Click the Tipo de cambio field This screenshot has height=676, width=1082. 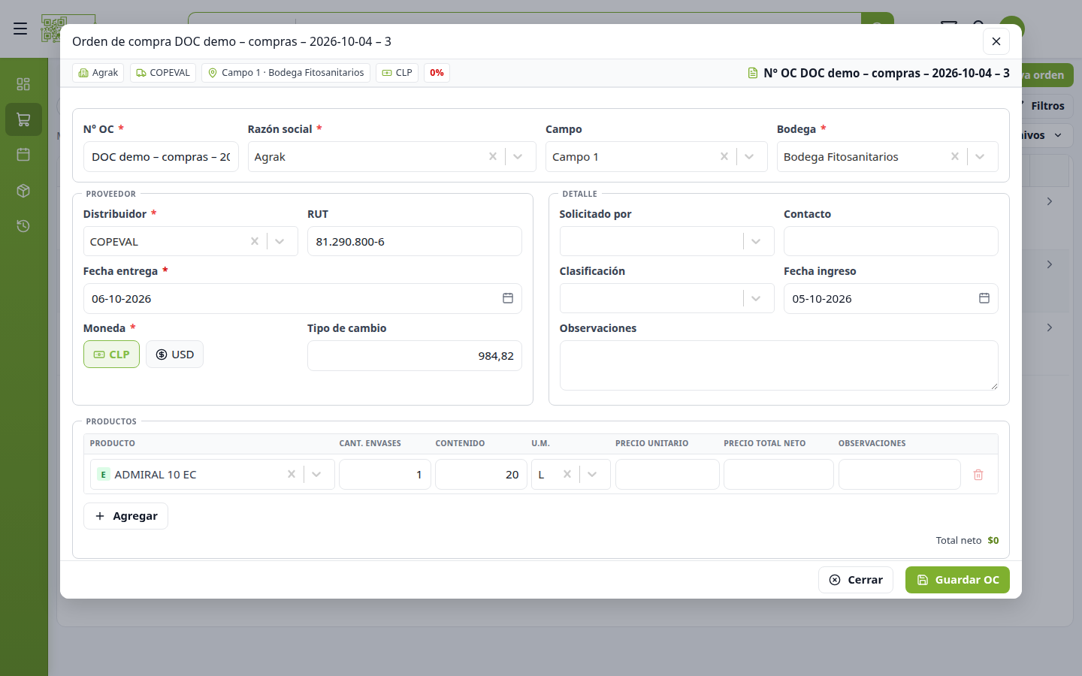point(415,356)
